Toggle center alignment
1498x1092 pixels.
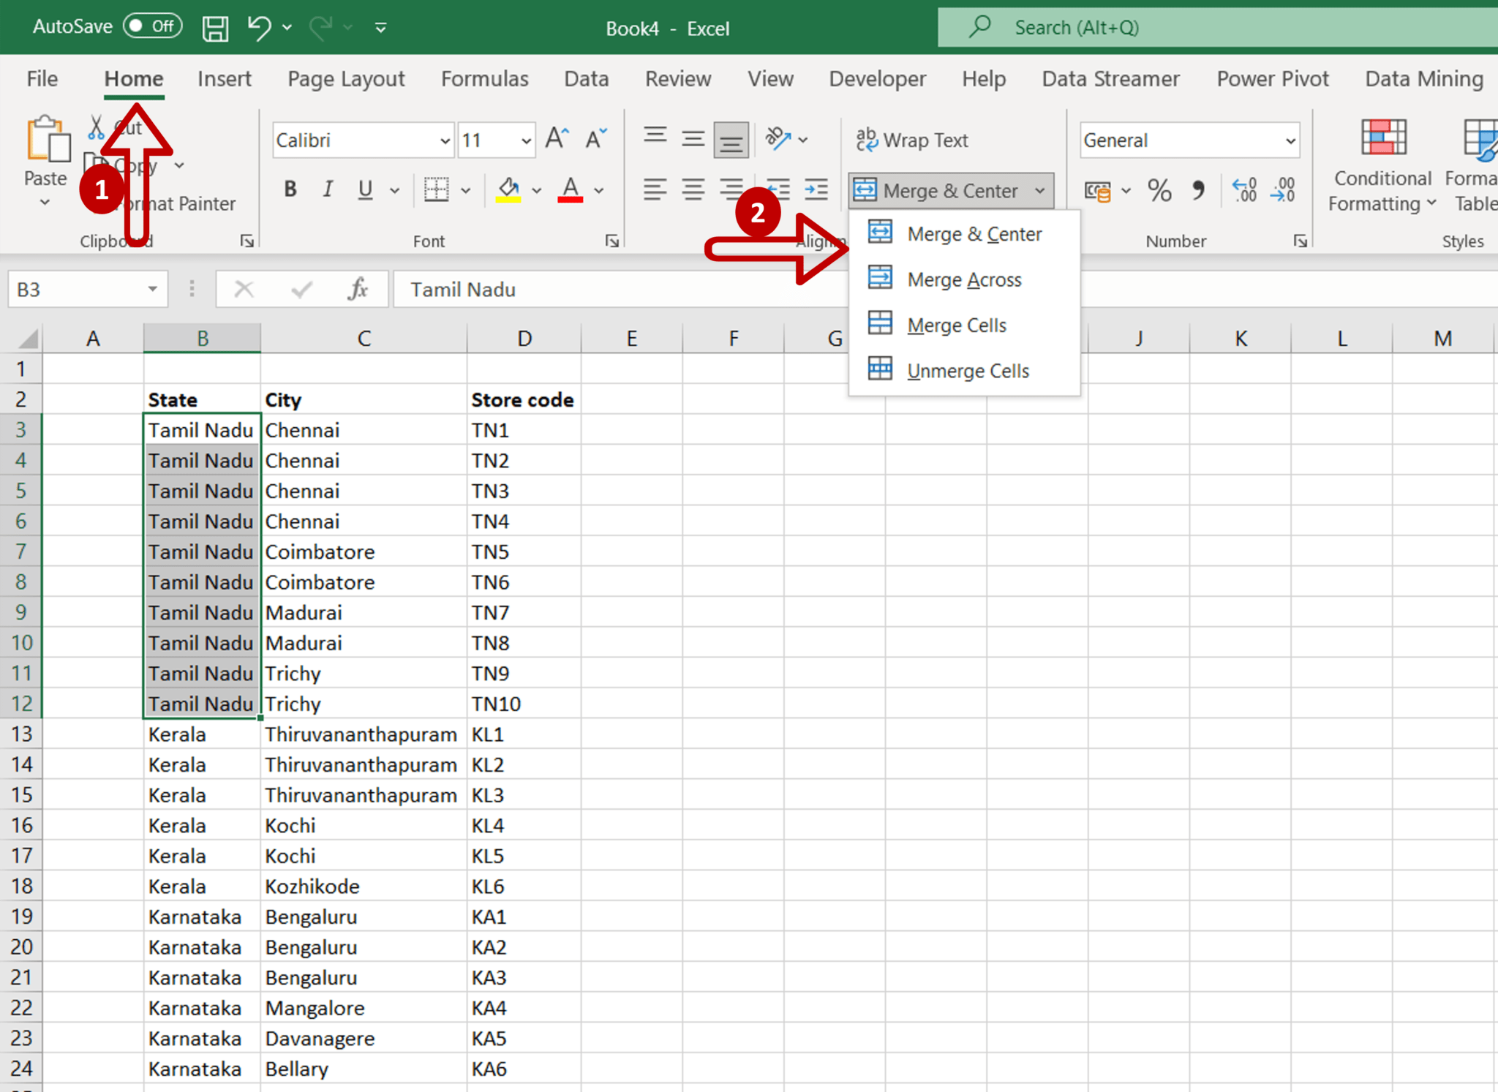[693, 190]
